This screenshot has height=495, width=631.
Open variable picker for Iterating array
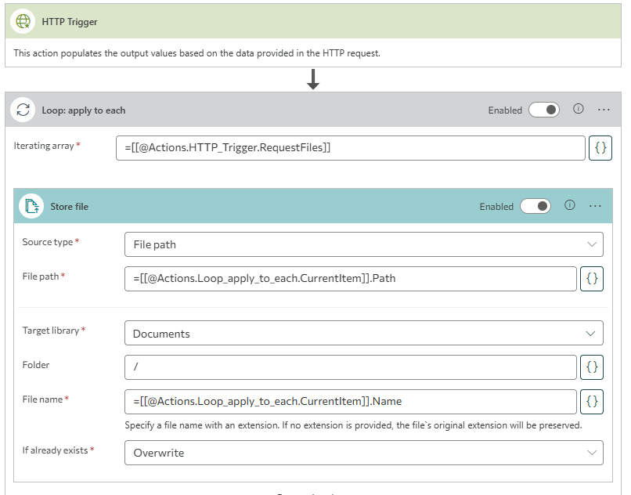click(600, 148)
